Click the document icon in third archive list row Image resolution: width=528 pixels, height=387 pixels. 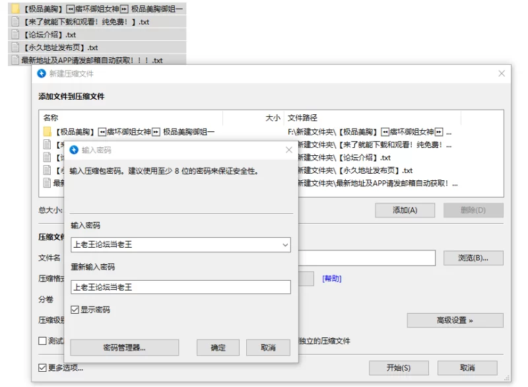point(48,157)
